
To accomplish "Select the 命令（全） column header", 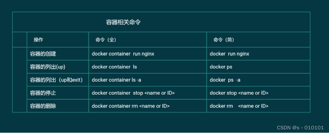I will click(106, 40).
